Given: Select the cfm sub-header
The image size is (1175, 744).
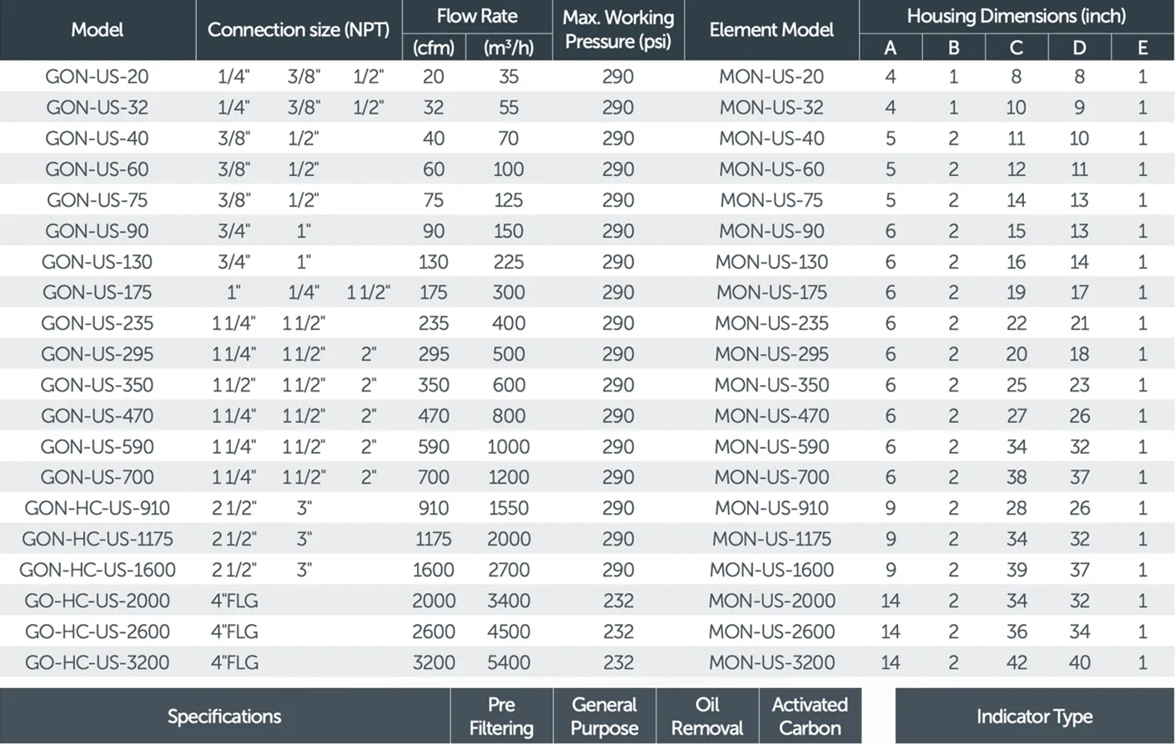Looking at the screenshot, I should pos(434,48).
